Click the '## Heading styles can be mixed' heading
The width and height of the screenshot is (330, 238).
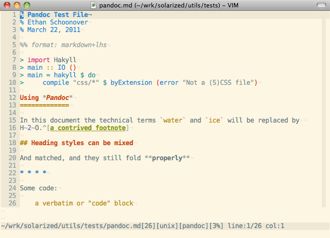pos(76,143)
